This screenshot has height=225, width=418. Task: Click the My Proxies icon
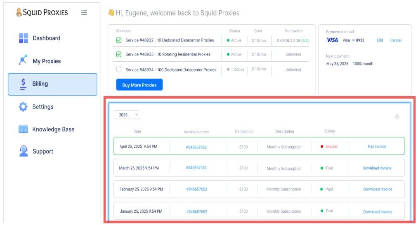[x=23, y=60]
